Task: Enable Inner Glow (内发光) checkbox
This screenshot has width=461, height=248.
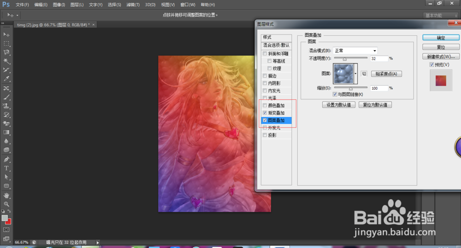Action: point(265,90)
